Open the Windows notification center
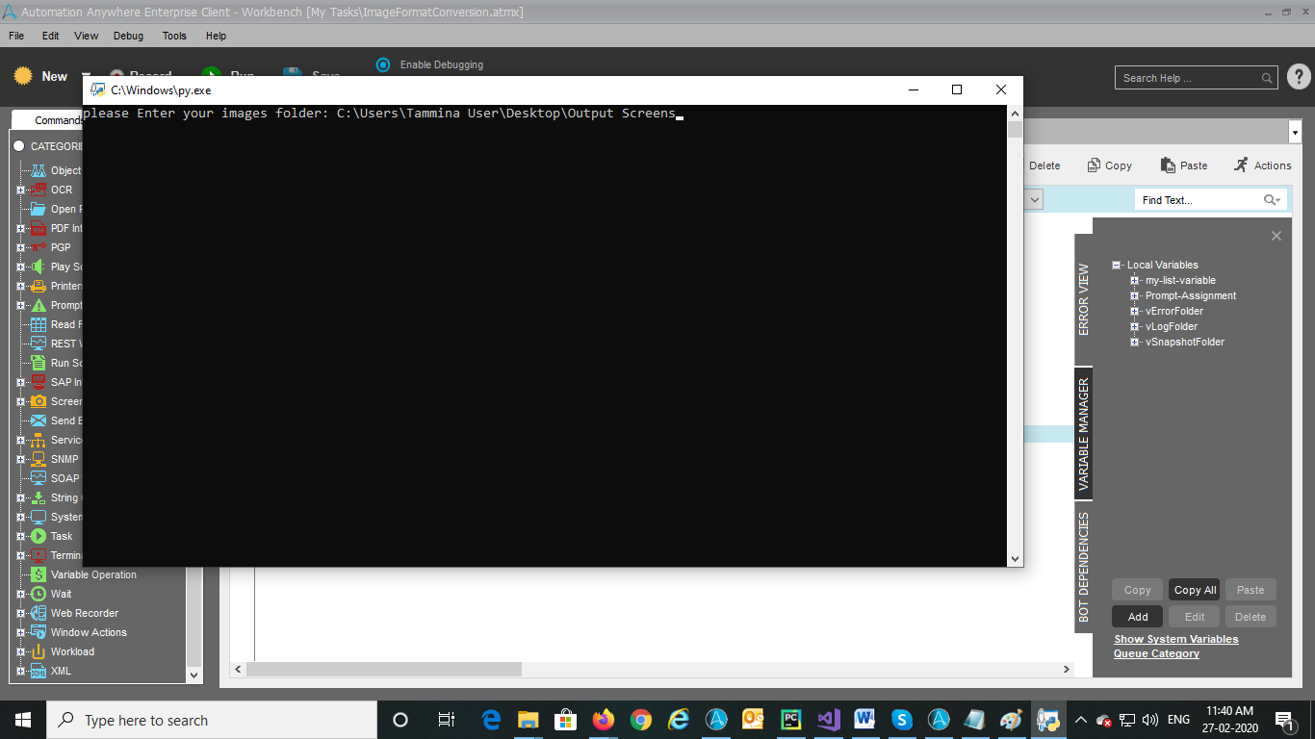This screenshot has width=1315, height=739. (1283, 720)
